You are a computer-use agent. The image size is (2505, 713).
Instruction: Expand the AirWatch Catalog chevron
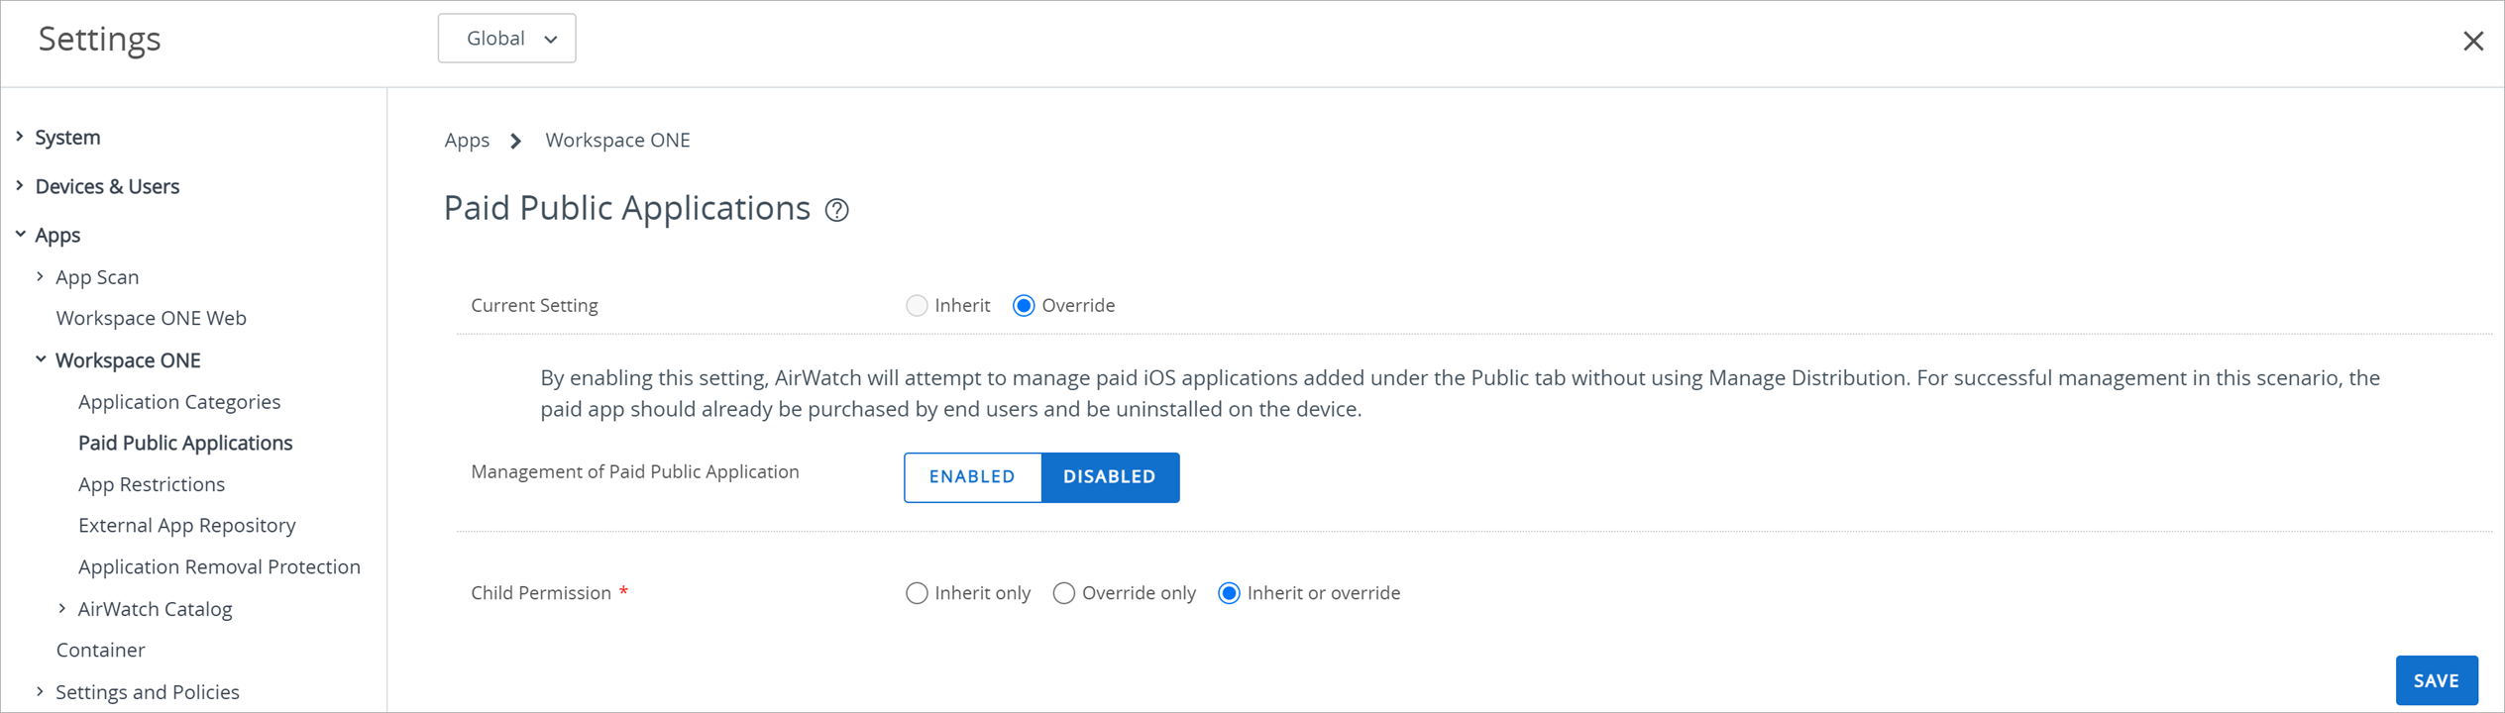[62, 608]
